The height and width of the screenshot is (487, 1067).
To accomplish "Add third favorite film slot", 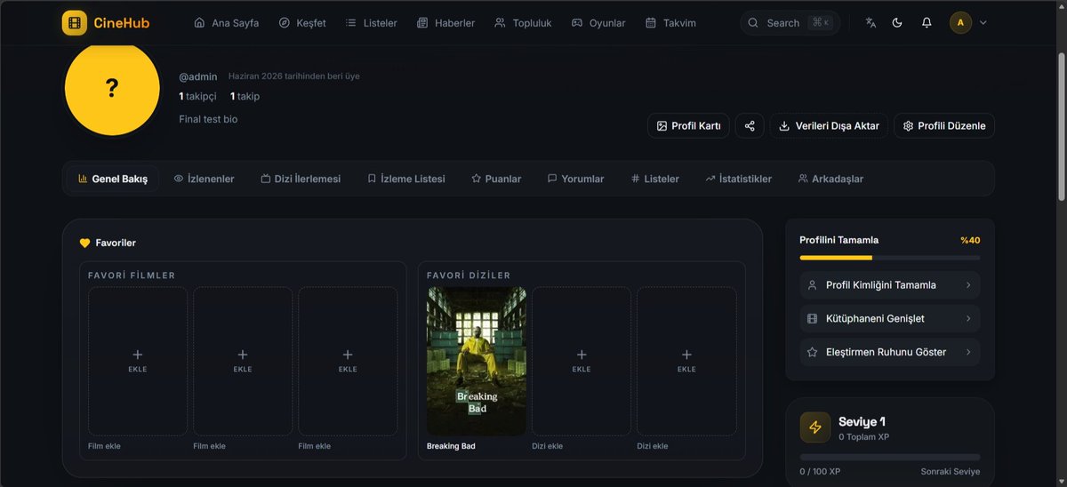I will 348,361.
